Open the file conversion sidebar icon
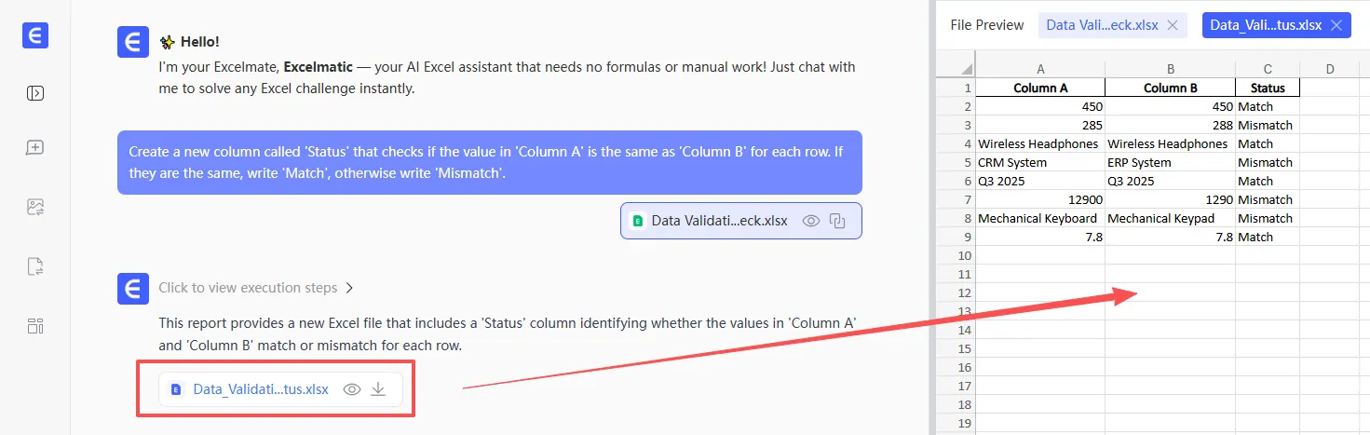Image resolution: width=1370 pixels, height=435 pixels. point(35,266)
